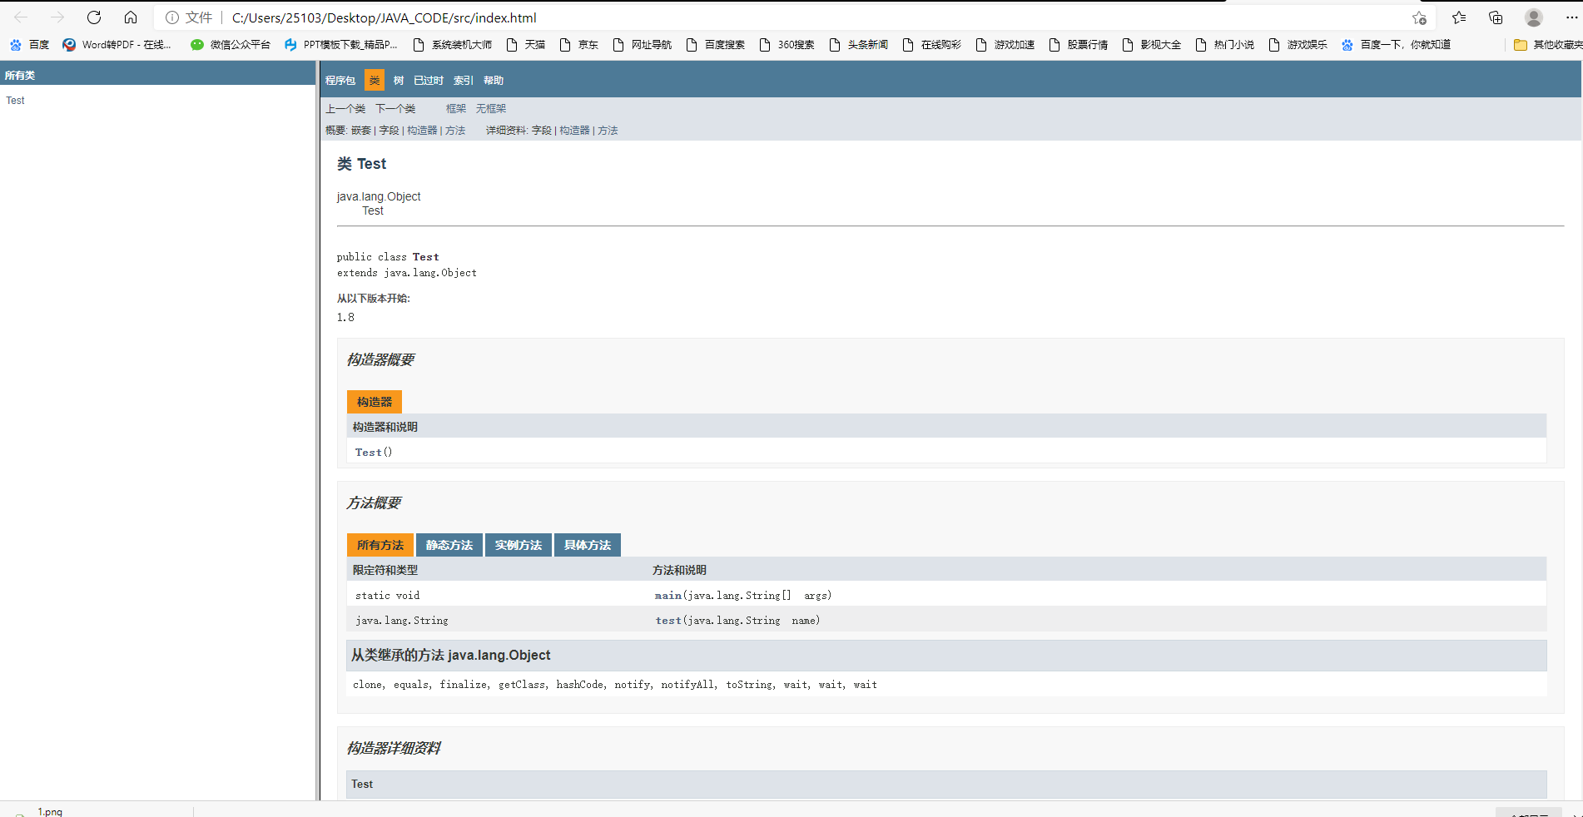The image size is (1583, 817).
Task: Select 实例方法 tab
Action: click(519, 545)
